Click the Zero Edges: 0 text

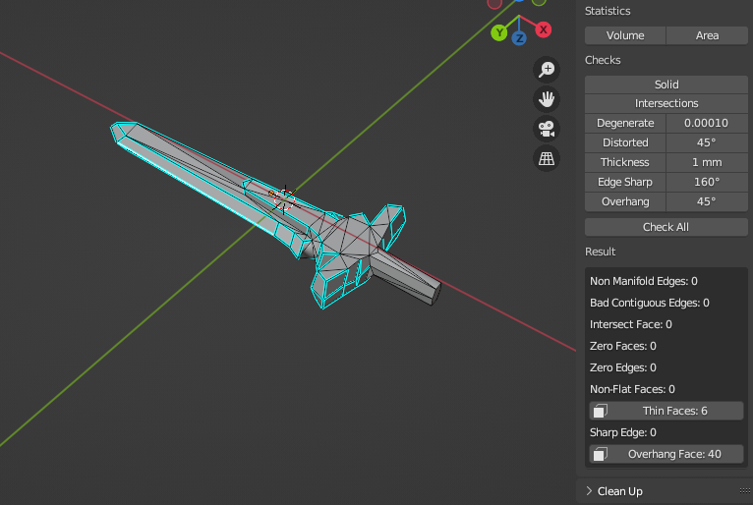tap(623, 367)
